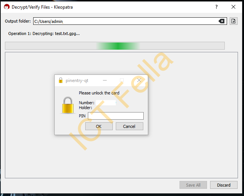Cancel the card unlock prompt
Screen dimensions: 244x196
pyautogui.click(x=129, y=126)
